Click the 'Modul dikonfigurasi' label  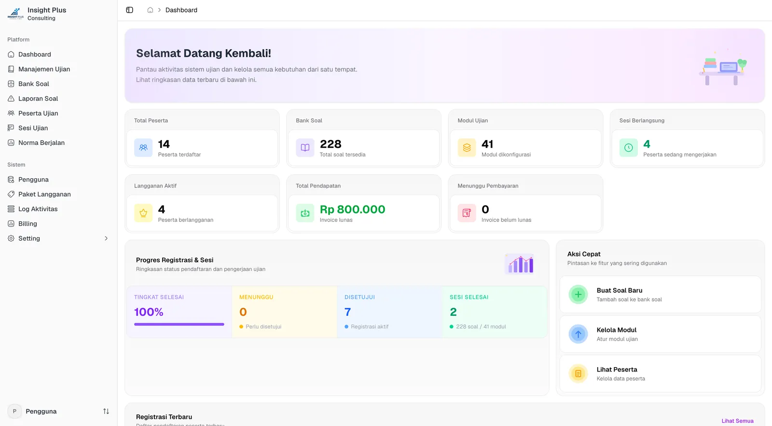tap(506, 155)
